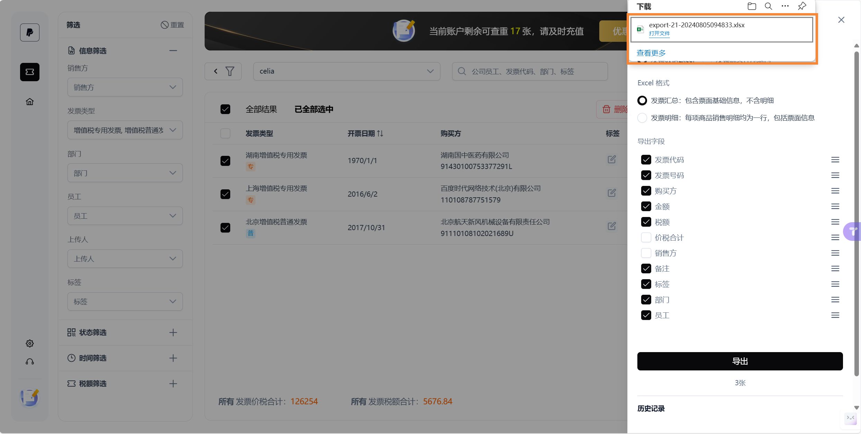The width and height of the screenshot is (861, 434).
Task: Click 打开文件 link for exported xlsx
Action: click(x=659, y=34)
